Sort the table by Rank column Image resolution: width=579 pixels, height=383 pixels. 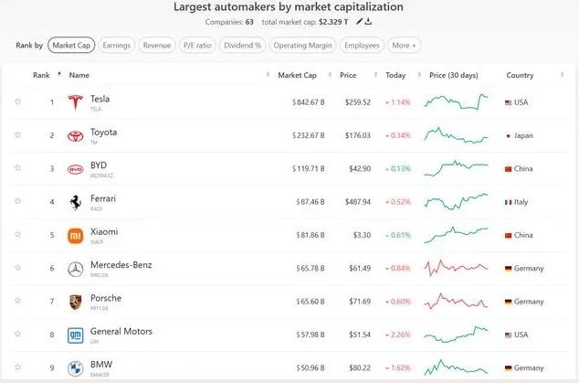(x=41, y=75)
